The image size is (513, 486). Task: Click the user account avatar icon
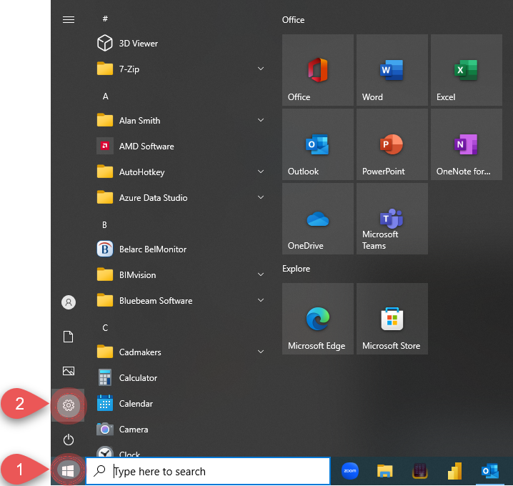click(x=69, y=302)
